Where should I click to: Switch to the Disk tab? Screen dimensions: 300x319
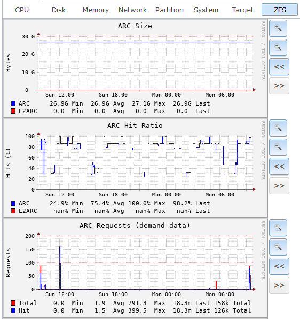(59, 10)
